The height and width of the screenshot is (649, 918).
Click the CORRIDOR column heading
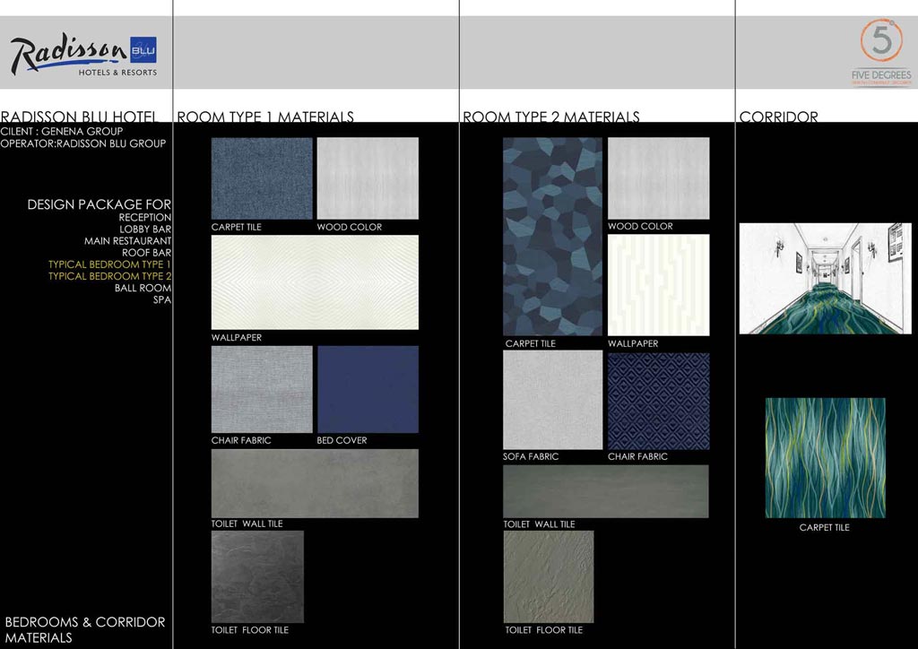tap(779, 117)
